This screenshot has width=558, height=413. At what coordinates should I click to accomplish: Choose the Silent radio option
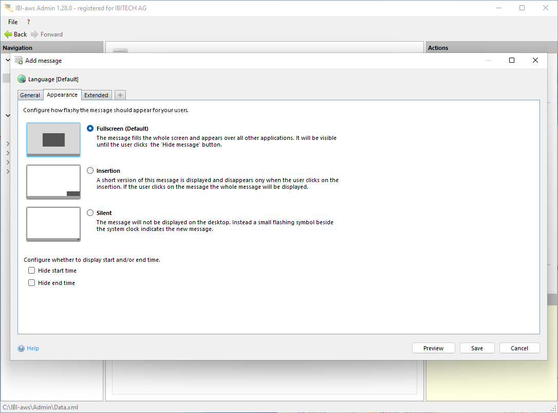[90, 213]
